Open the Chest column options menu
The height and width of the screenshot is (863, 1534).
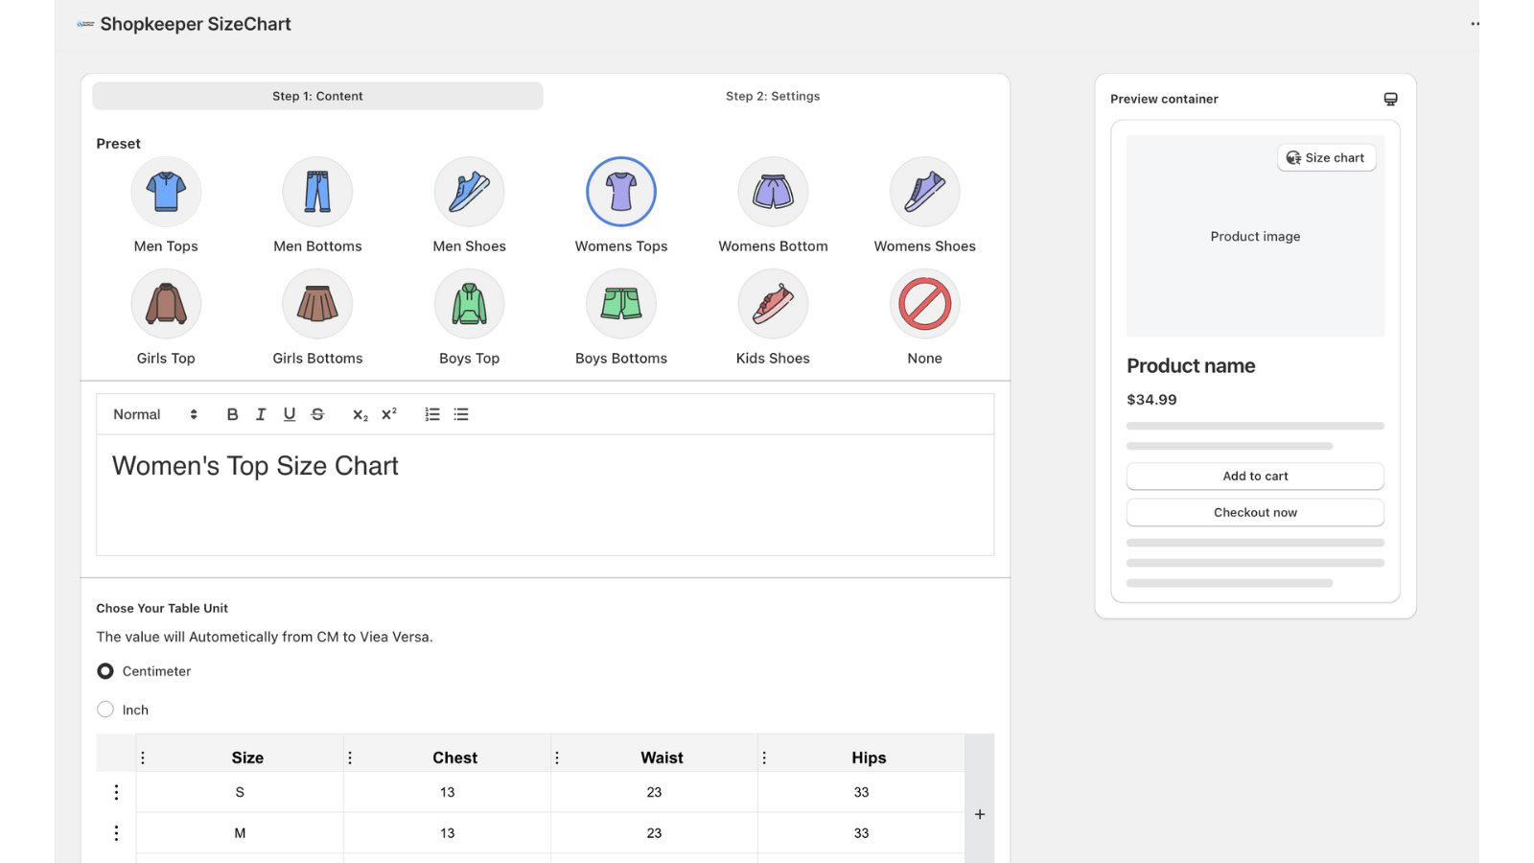point(350,758)
